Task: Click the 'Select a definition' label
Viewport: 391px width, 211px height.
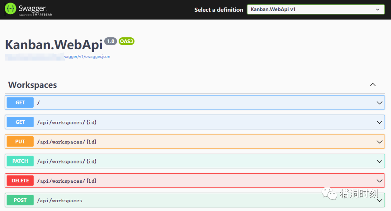Action: [219, 10]
